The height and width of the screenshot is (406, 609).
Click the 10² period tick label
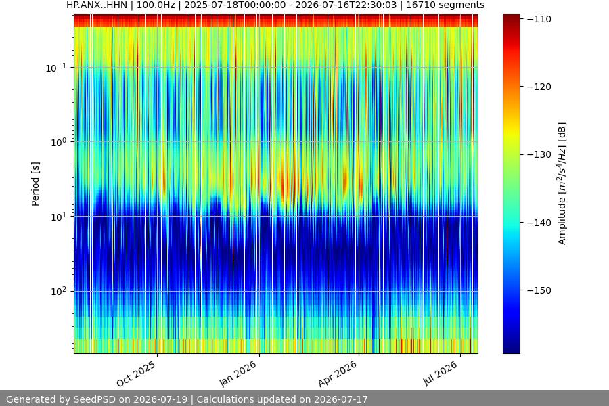click(x=58, y=292)
